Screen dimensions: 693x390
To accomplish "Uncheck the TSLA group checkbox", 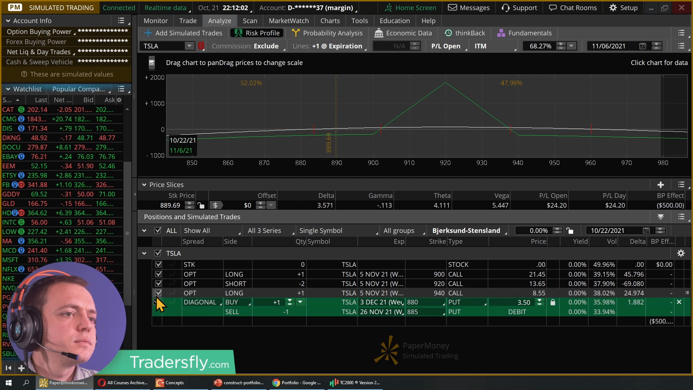I will (158, 253).
